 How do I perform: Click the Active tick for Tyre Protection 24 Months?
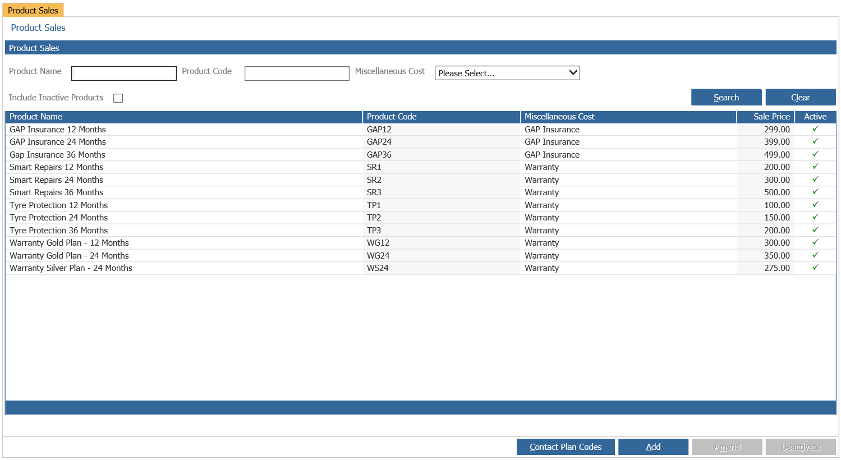[815, 217]
